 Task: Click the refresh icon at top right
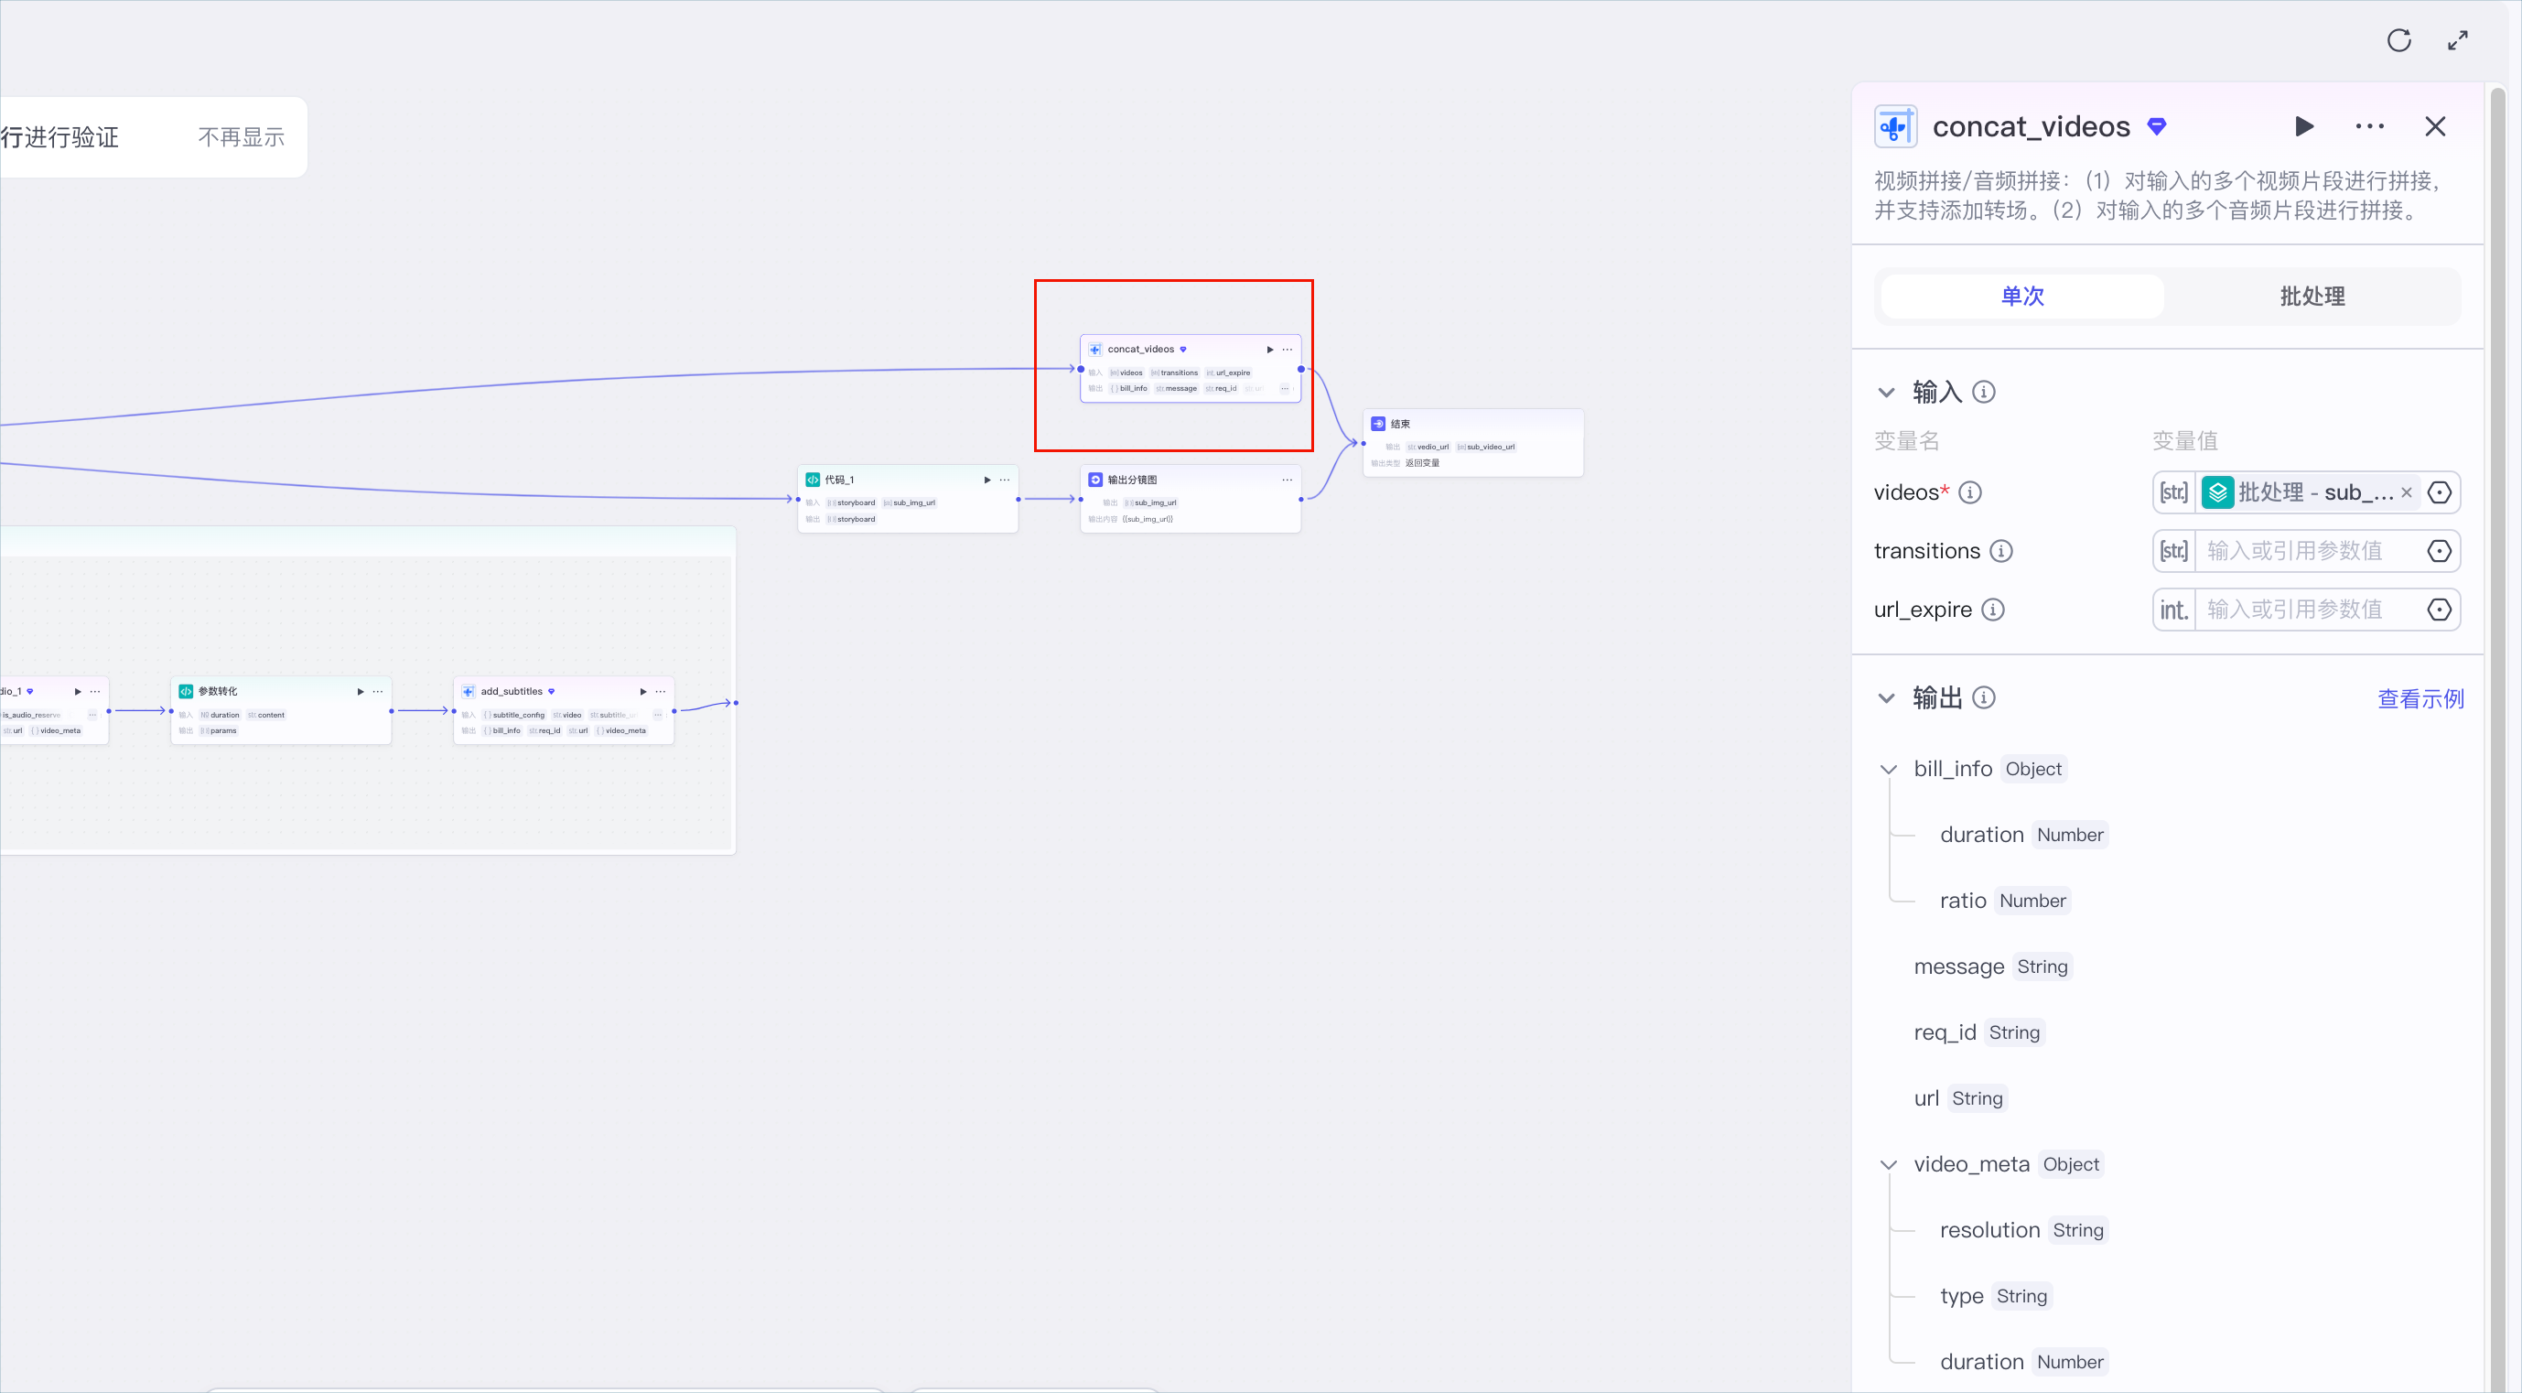point(2398,40)
